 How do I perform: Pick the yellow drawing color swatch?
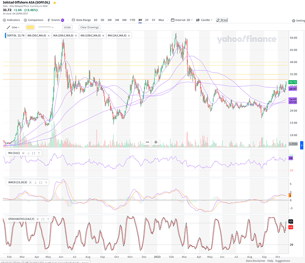[x=30, y=27]
